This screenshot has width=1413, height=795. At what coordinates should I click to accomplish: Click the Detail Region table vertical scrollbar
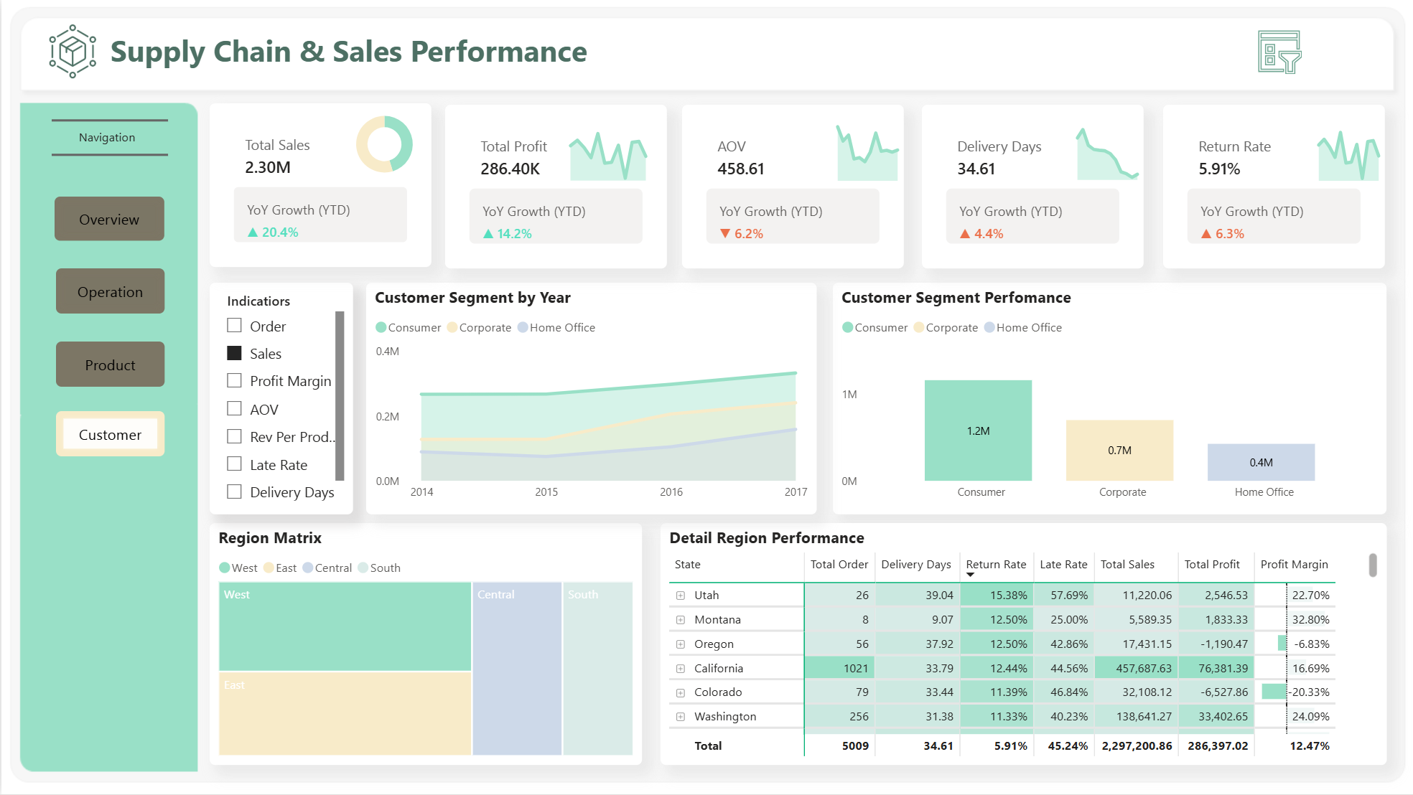[1372, 565]
